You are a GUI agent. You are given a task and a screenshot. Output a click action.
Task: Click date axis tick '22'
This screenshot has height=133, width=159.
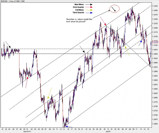pyautogui.click(x=6, y=129)
